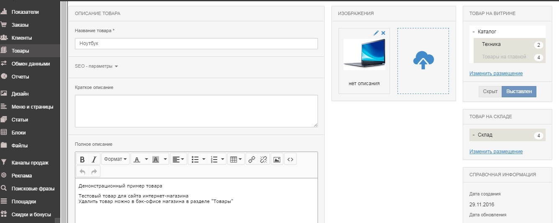Open Заказы in the sidebar
This screenshot has width=559, height=223.
click(x=30, y=25)
